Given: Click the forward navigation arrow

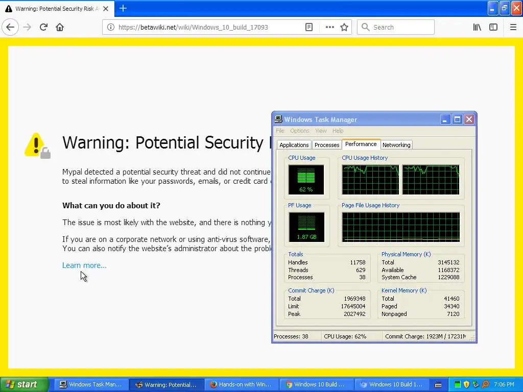Looking at the screenshot, I should pos(27,27).
